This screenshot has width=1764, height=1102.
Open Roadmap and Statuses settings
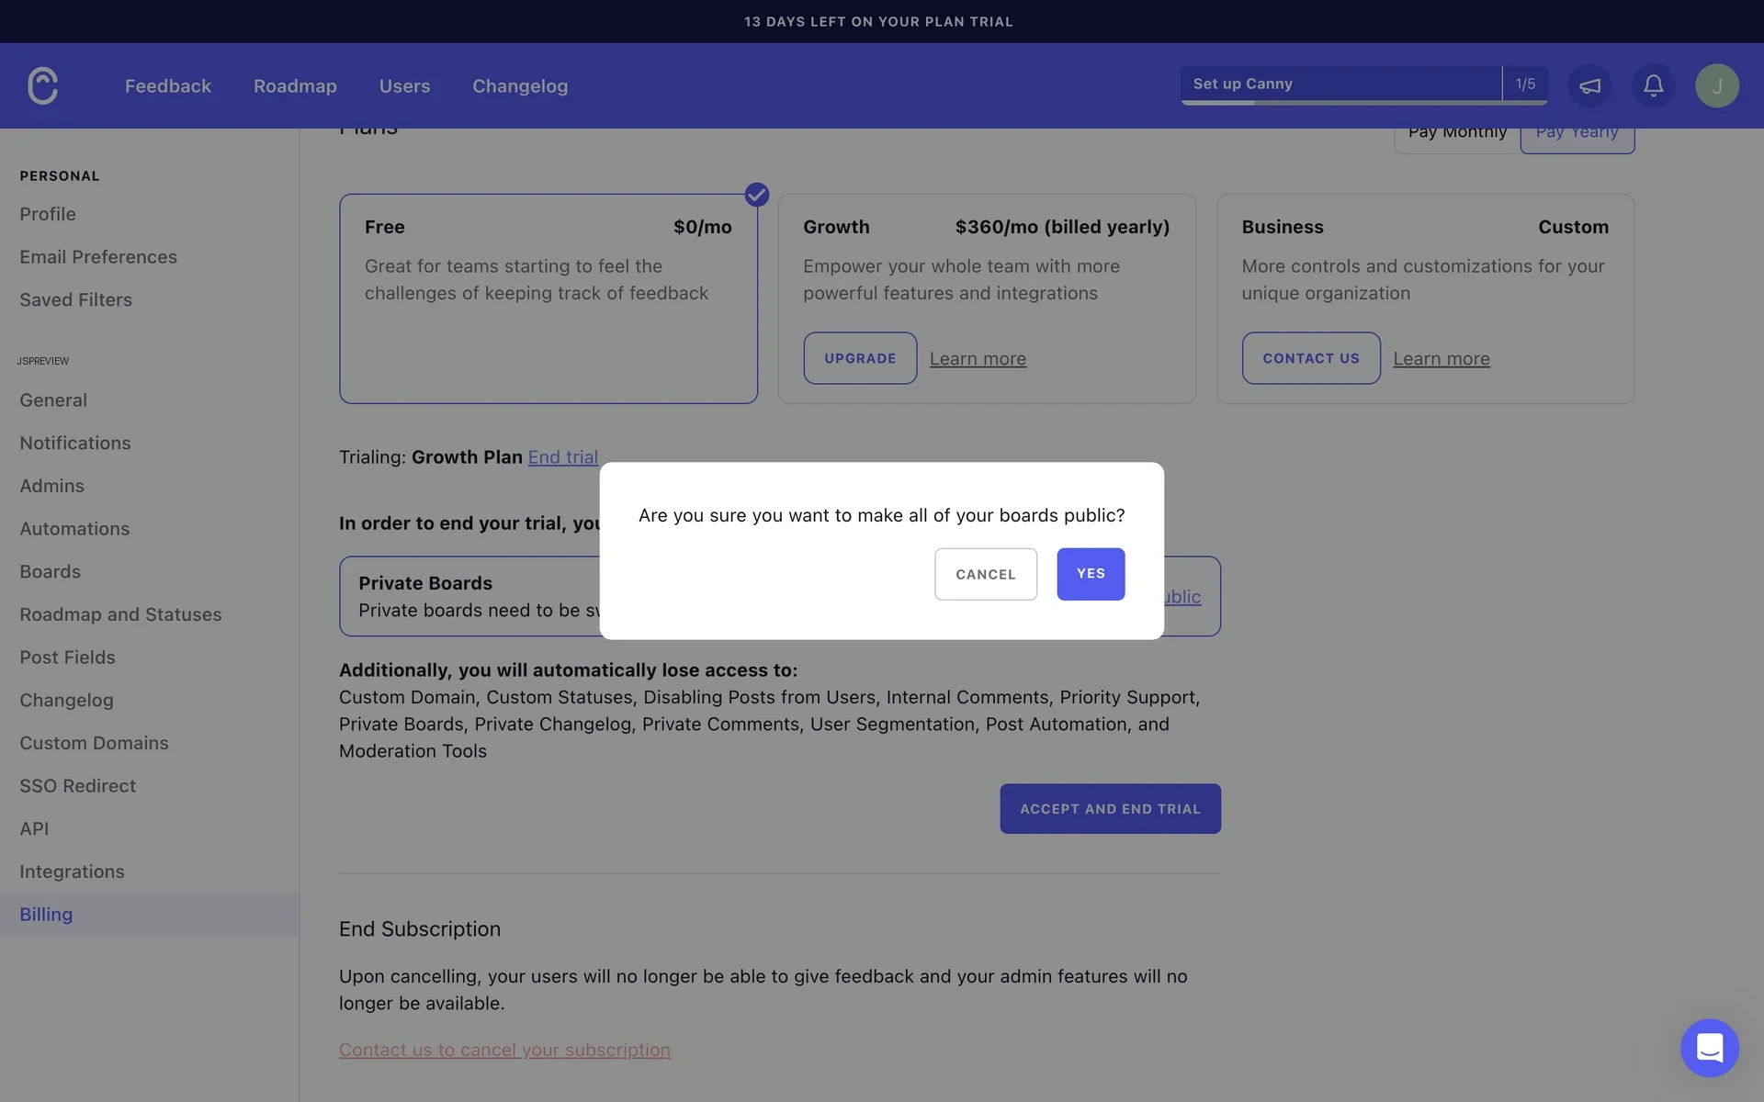click(x=120, y=614)
